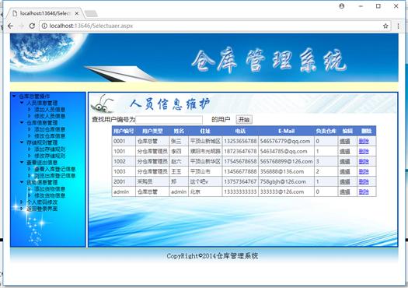Click the browser address bar URL
Viewport: 408px width, 288px height.
pyautogui.click(x=91, y=26)
